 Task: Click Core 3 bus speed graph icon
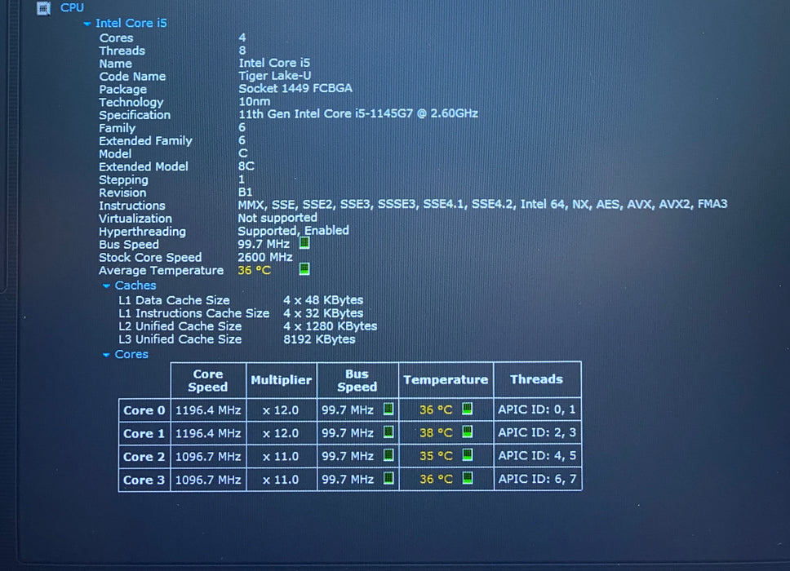[388, 478]
